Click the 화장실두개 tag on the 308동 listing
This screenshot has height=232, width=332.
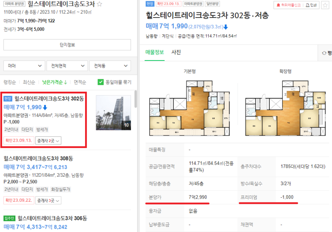[61, 189]
